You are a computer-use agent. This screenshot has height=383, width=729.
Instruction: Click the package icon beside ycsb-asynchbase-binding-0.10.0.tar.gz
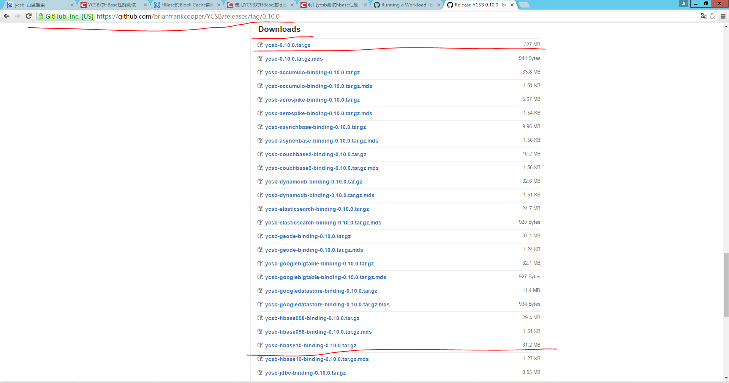tap(260, 127)
